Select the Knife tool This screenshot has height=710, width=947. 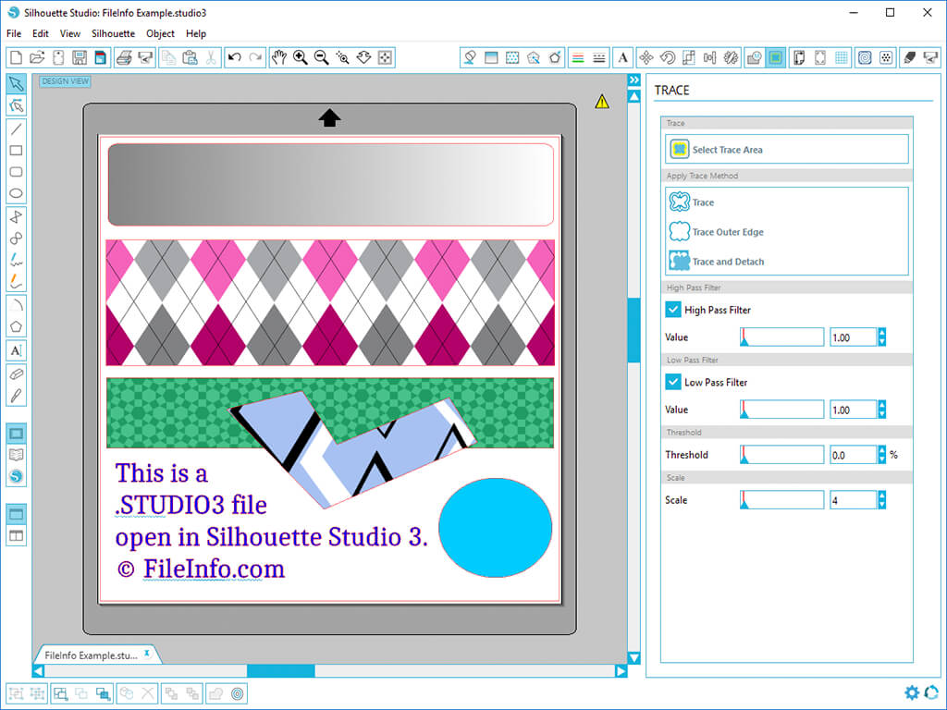coord(17,396)
